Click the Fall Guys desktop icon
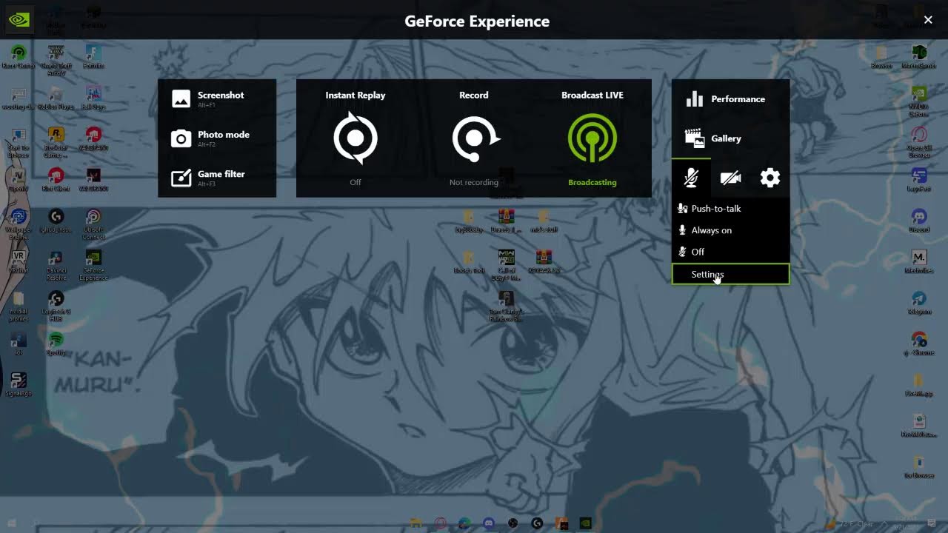 tap(93, 98)
